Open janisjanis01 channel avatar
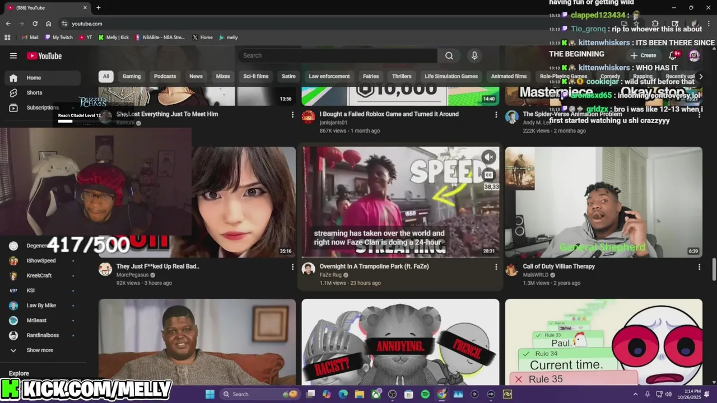This screenshot has height=403, width=717. tap(308, 117)
